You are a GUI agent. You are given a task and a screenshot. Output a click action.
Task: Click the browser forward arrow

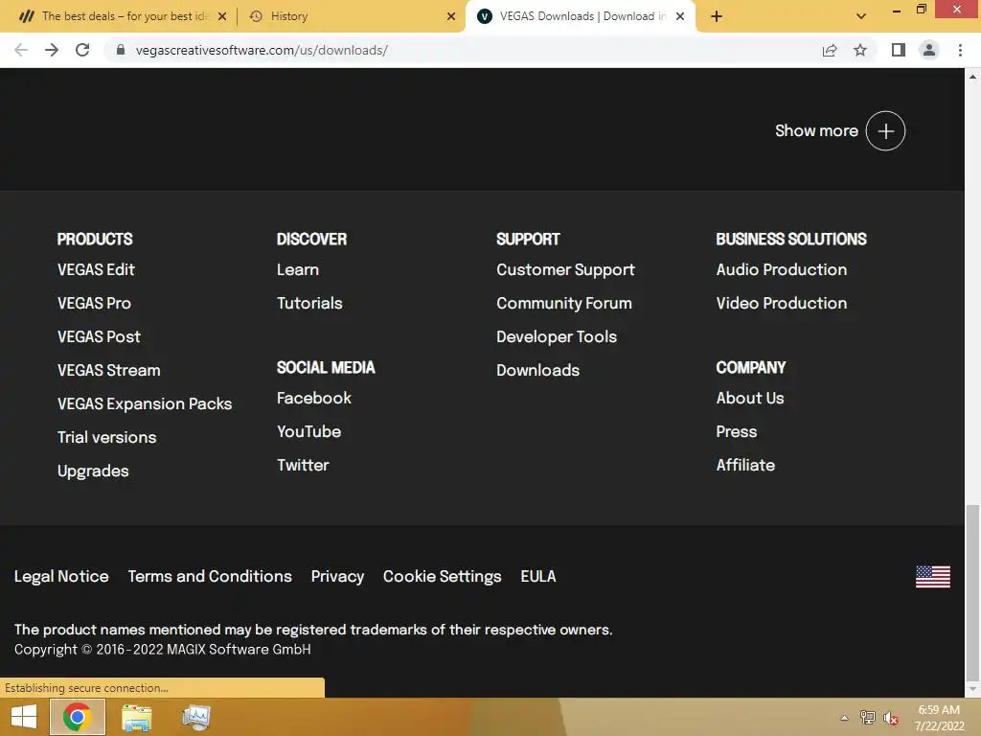click(52, 50)
